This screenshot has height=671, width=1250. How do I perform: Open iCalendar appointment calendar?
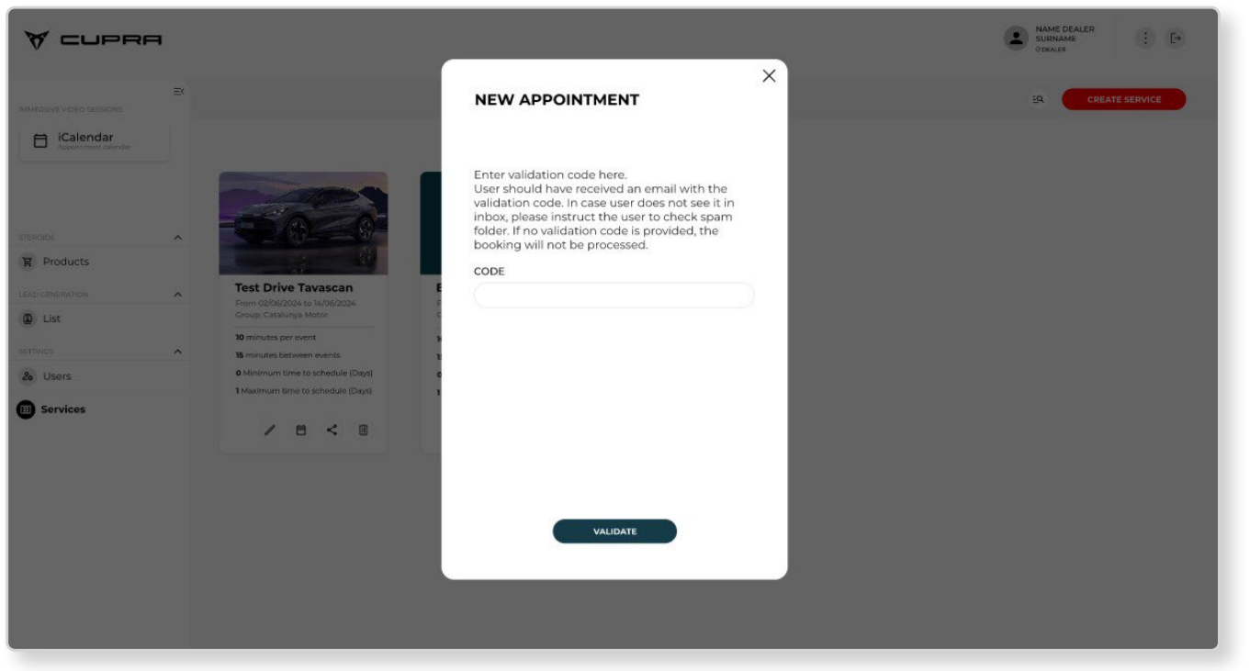coord(95,141)
